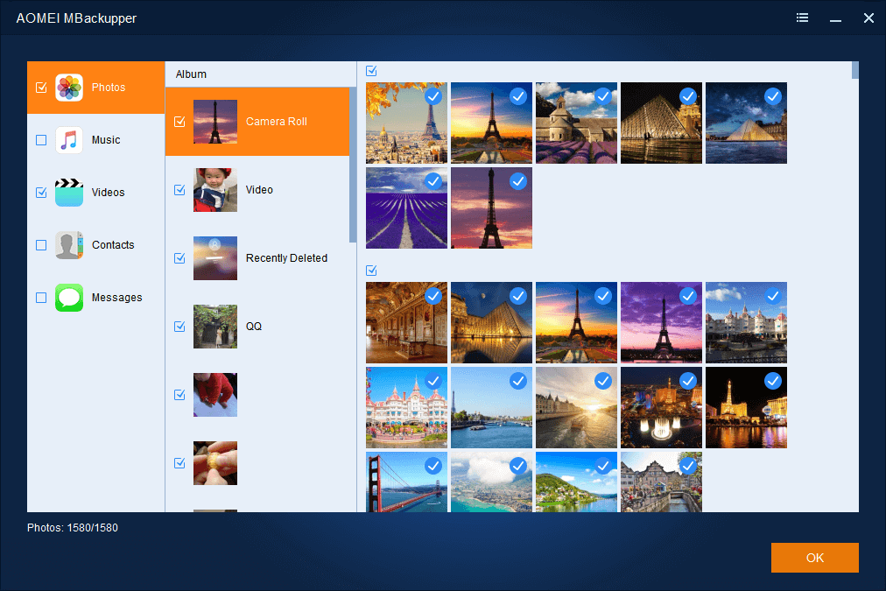Click the album list vertical scrollbar

point(353,166)
